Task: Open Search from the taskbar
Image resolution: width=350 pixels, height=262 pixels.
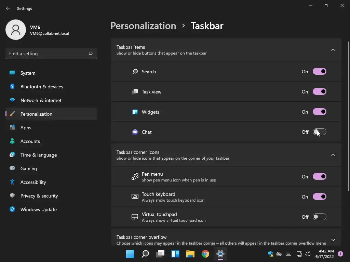Action: [145, 254]
